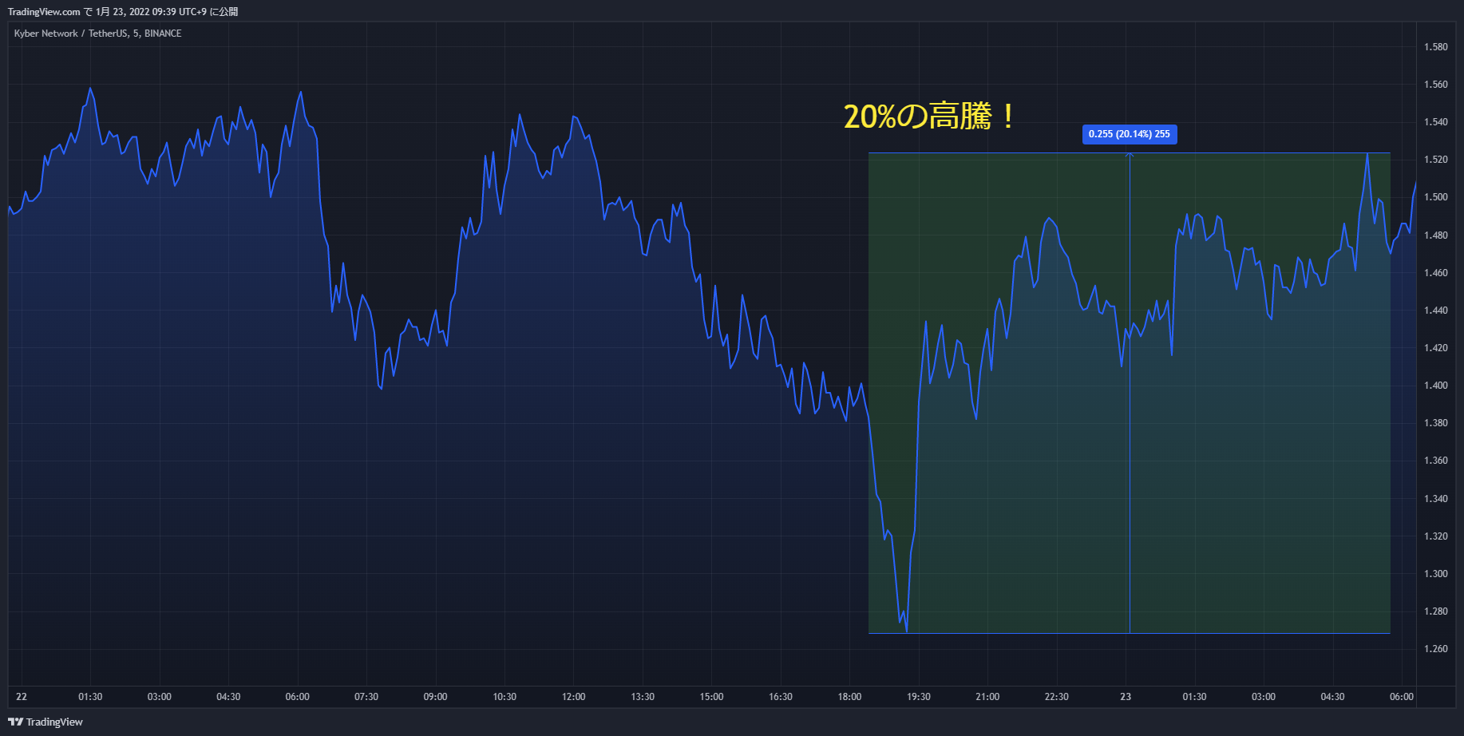Click the 22 date label on time axis
The height and width of the screenshot is (736, 1464).
(22, 697)
